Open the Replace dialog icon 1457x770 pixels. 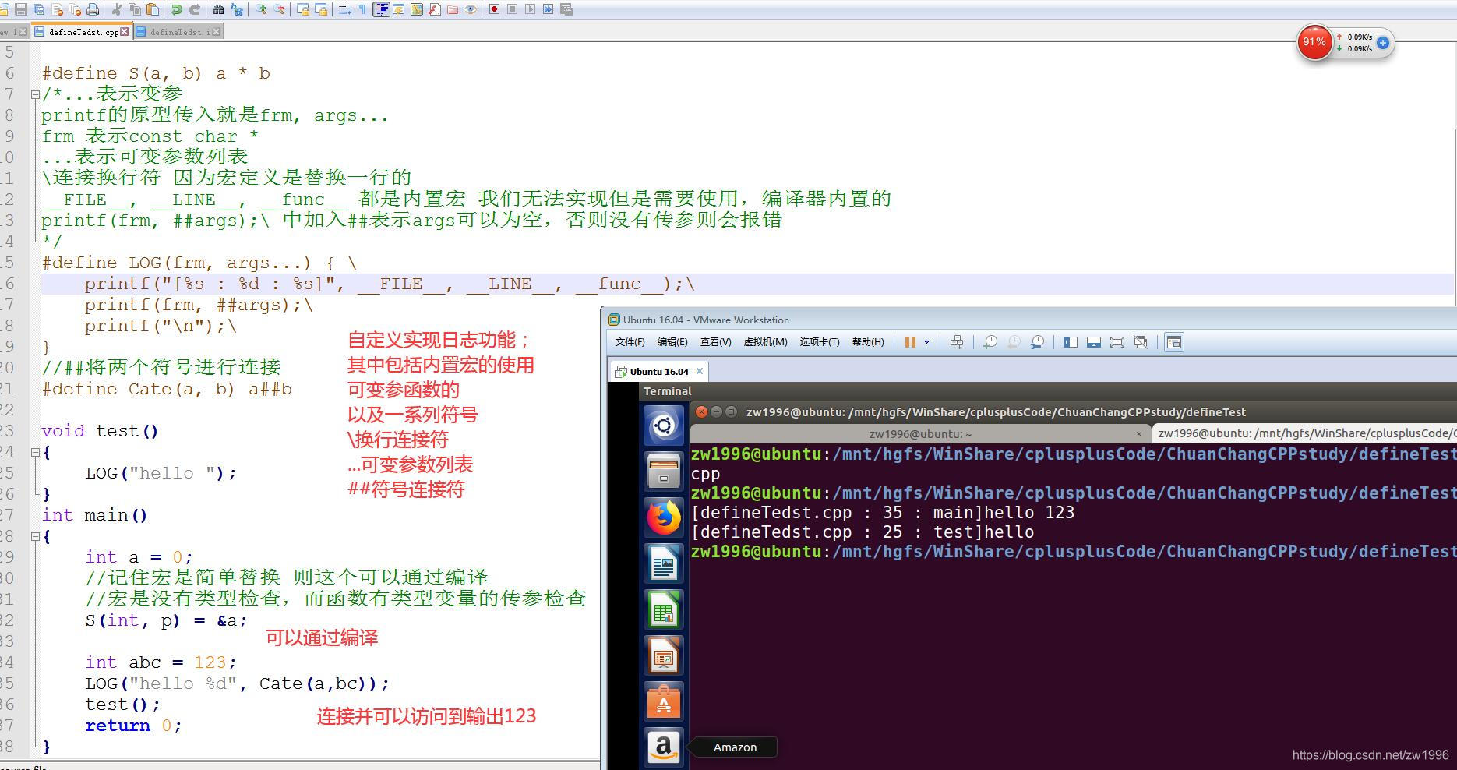[236, 9]
